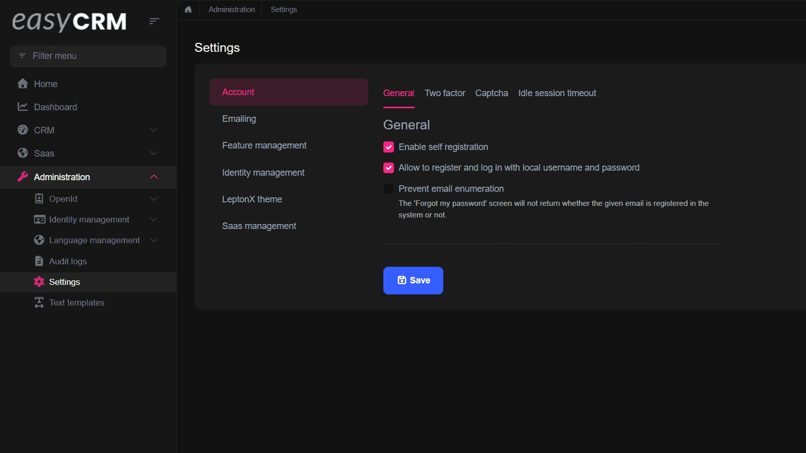
Task: Click the filter icon in Filter menu box
Action: [x=22, y=56]
